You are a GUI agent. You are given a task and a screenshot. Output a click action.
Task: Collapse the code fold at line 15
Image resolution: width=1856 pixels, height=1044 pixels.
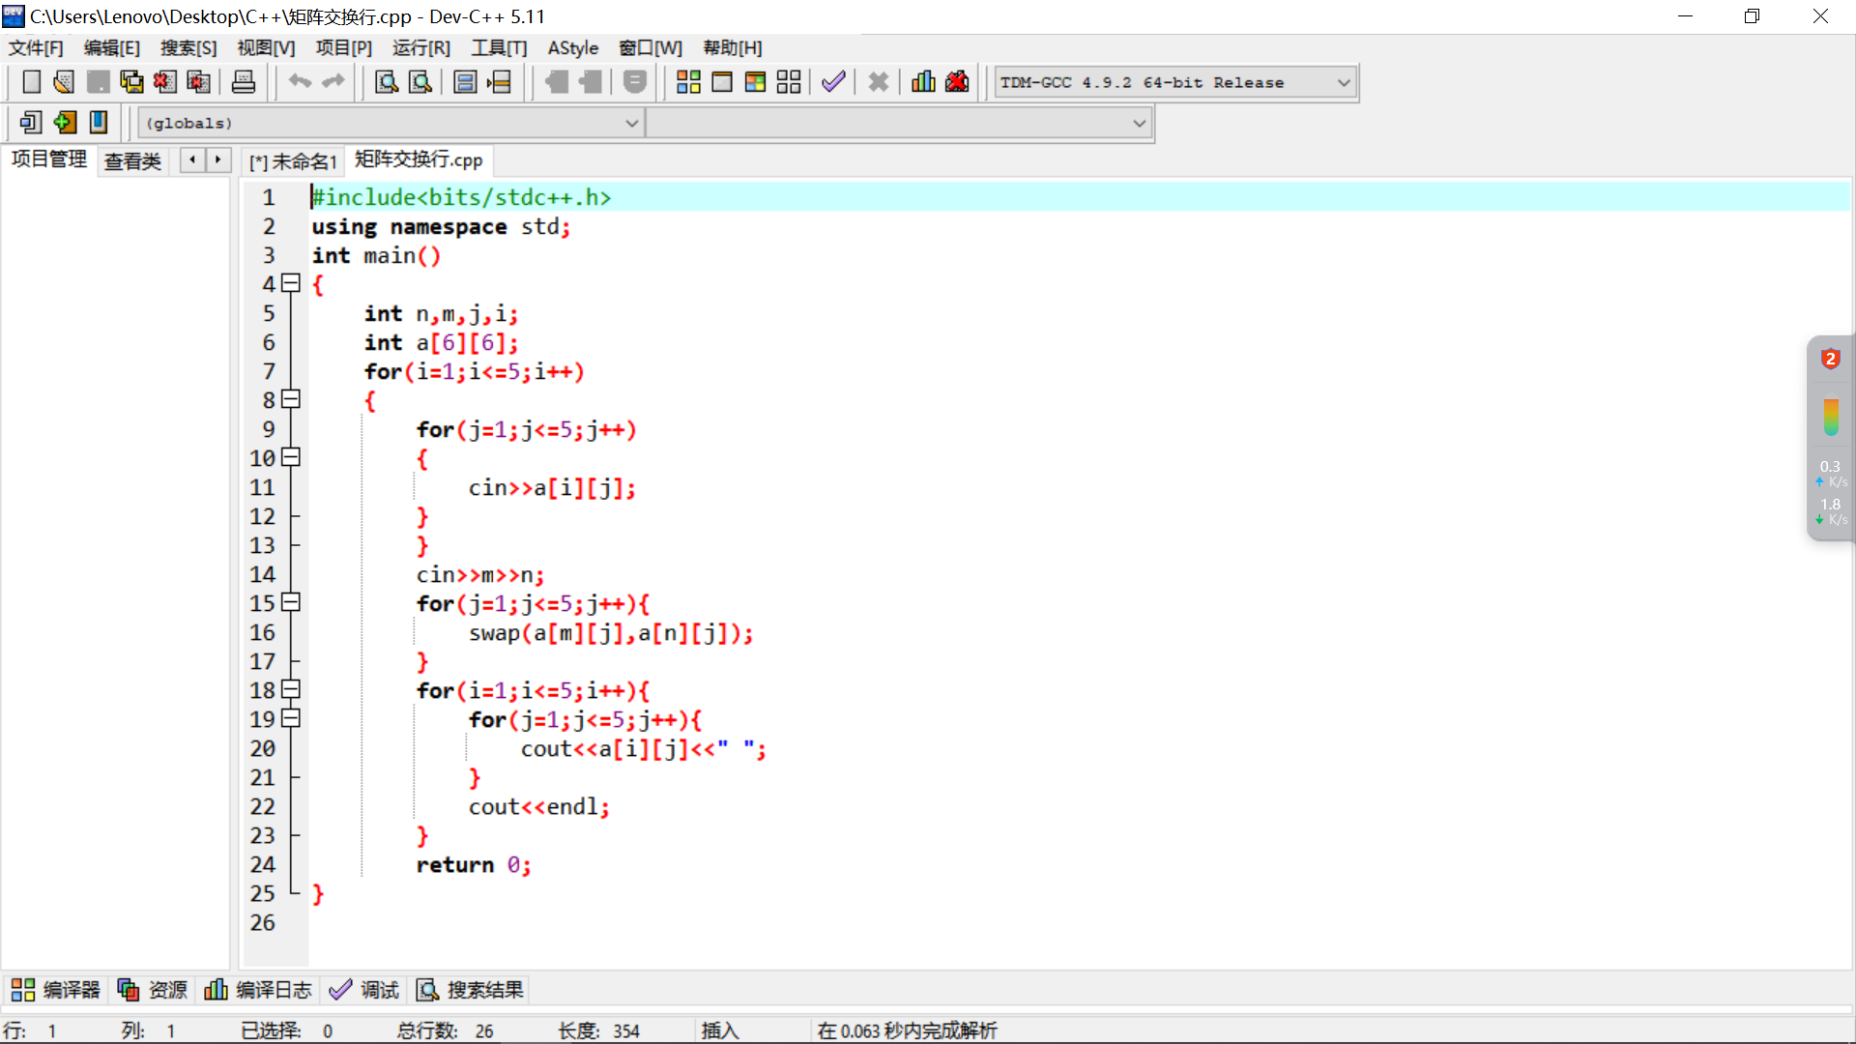tap(291, 602)
